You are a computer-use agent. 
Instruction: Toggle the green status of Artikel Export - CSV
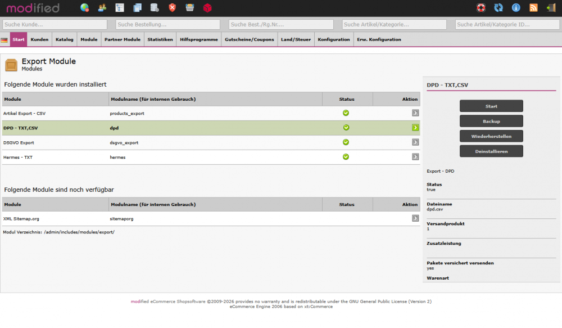tap(346, 113)
